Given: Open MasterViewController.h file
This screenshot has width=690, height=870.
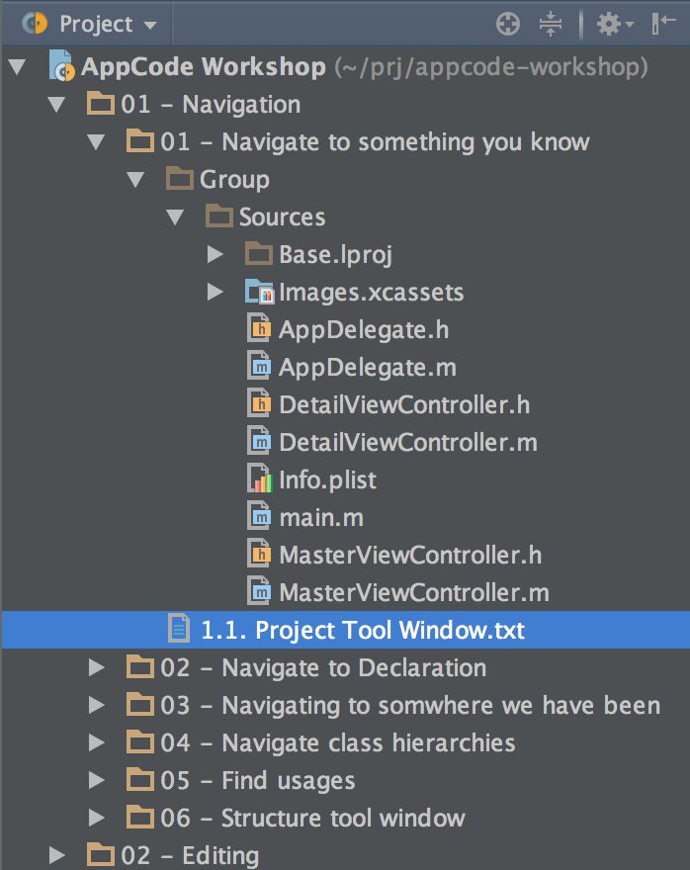Looking at the screenshot, I should click(410, 556).
